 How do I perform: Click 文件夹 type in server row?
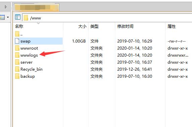tap(97, 62)
